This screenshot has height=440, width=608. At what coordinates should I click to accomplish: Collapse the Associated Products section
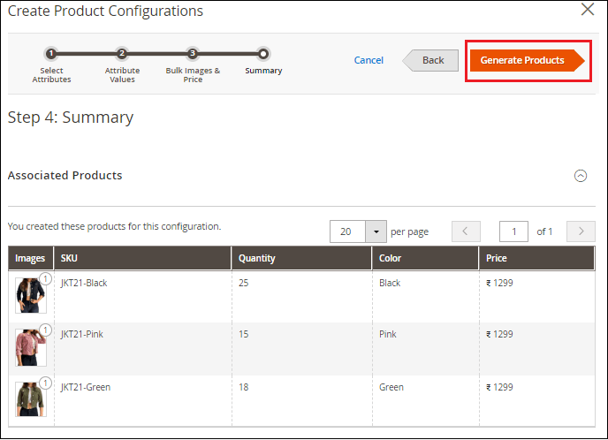(x=580, y=176)
